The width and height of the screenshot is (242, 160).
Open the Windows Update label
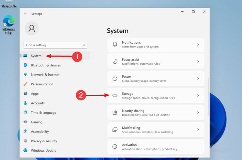point(43,150)
